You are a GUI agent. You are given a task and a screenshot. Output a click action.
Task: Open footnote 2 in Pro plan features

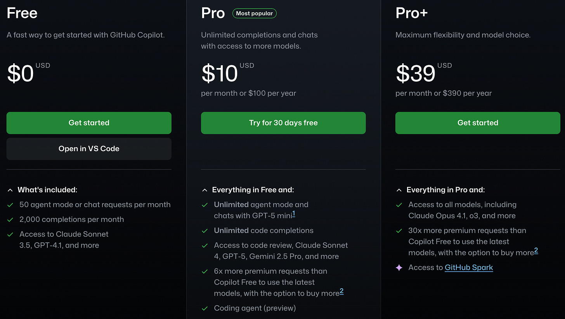click(x=342, y=291)
